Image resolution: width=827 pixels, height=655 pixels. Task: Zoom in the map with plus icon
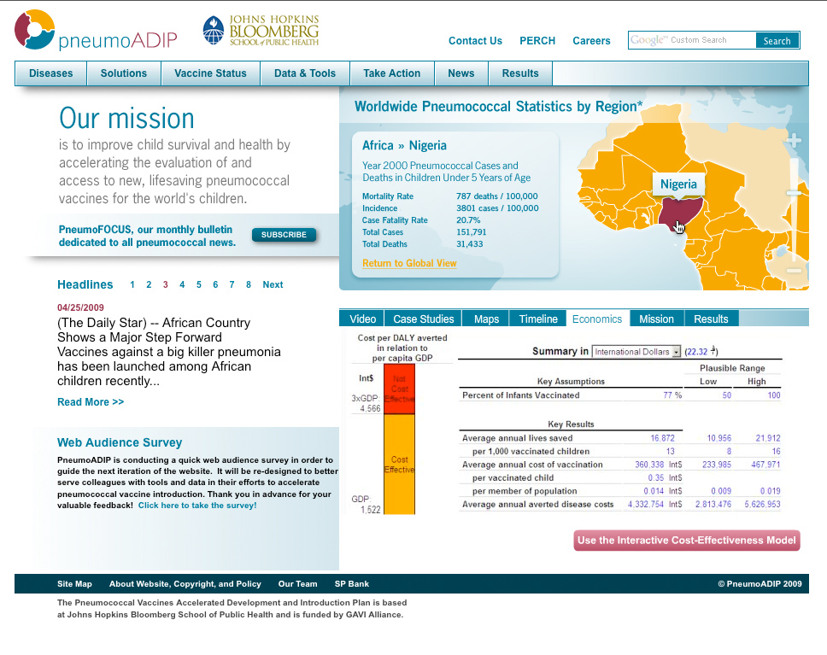click(x=794, y=141)
